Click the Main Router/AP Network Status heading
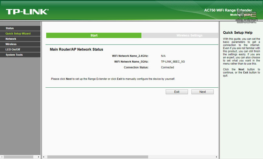This screenshot has height=159, width=263. (76, 49)
